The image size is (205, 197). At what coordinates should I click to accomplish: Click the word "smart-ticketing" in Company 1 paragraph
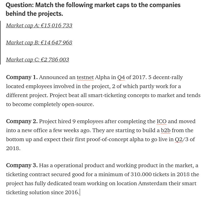pyautogui.click(x=107, y=96)
